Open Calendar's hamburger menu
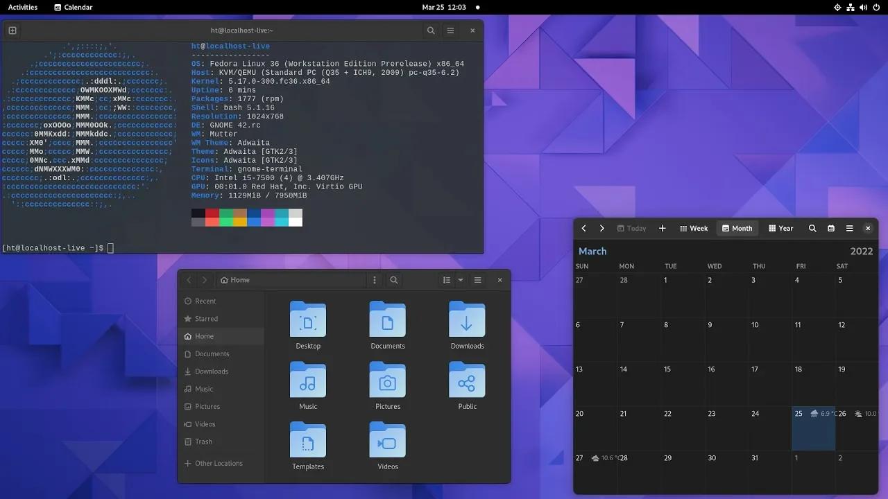The width and height of the screenshot is (888, 499). (x=849, y=228)
